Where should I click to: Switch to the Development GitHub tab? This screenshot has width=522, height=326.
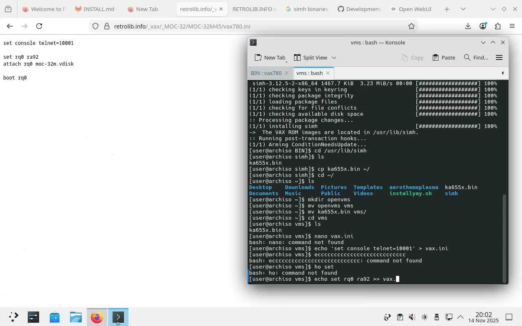359,9
